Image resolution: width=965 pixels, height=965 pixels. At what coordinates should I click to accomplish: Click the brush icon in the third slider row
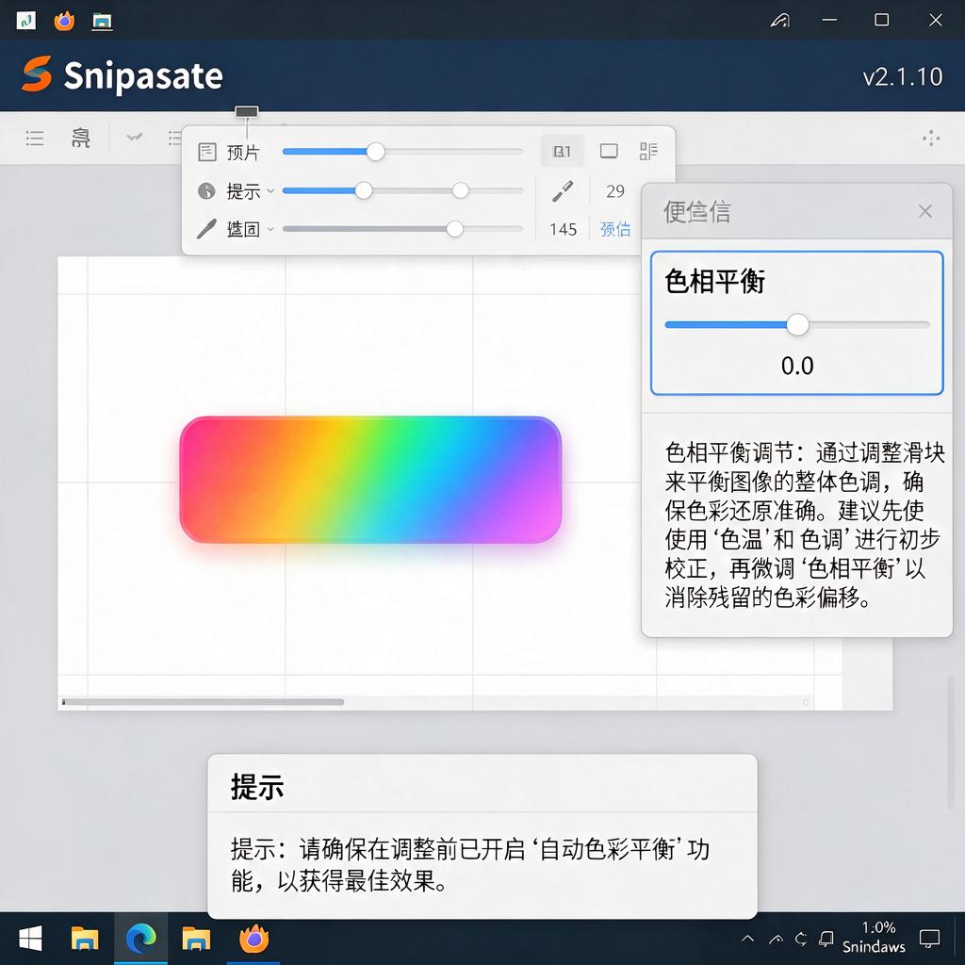206,228
